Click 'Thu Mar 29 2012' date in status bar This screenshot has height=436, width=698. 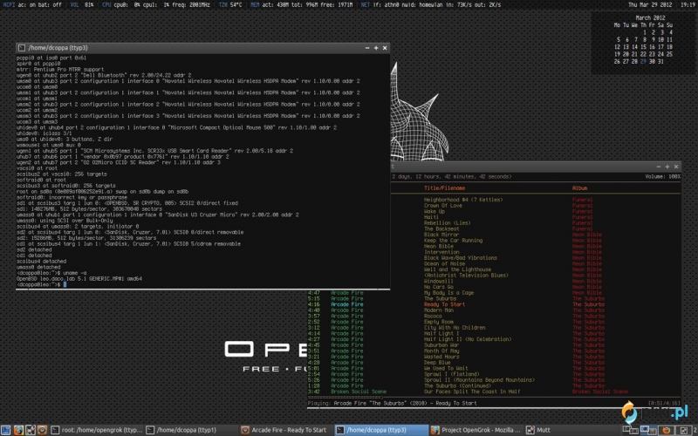click(650, 4)
